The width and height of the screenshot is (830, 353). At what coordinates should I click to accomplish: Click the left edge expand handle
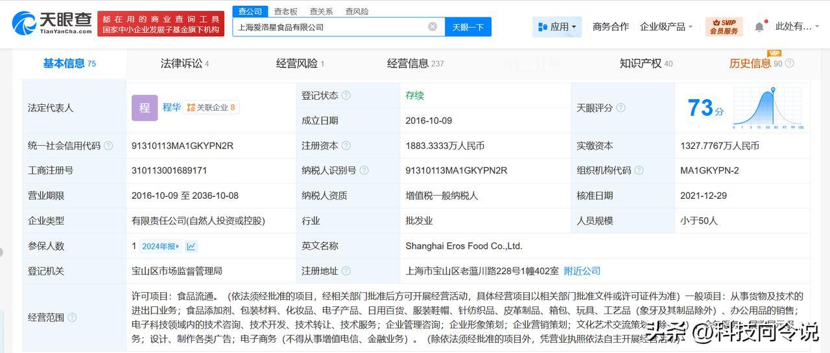point(2,253)
